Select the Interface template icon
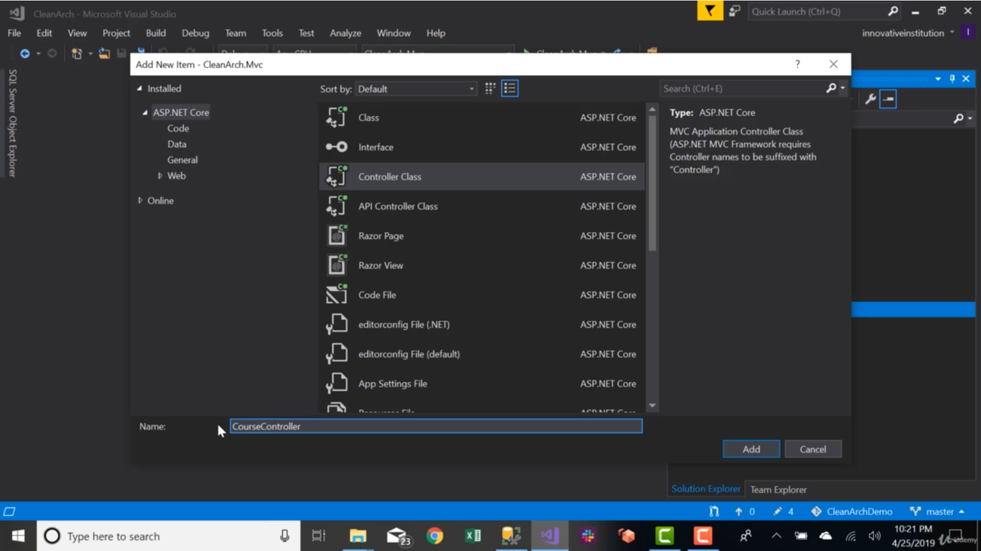Image resolution: width=981 pixels, height=551 pixels. tap(337, 147)
